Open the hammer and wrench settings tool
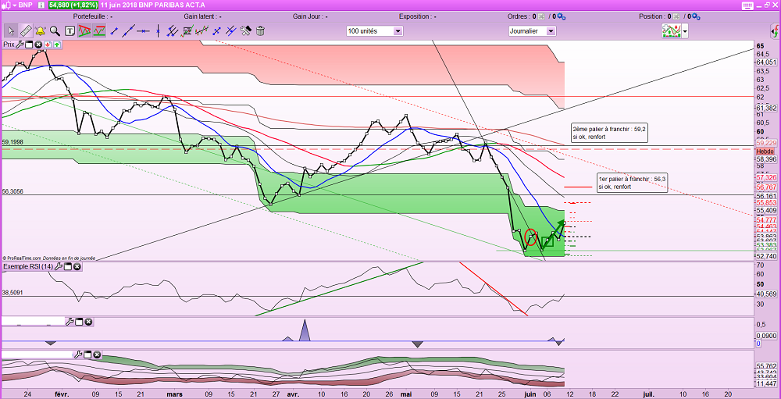781x399 pixels. (245, 31)
